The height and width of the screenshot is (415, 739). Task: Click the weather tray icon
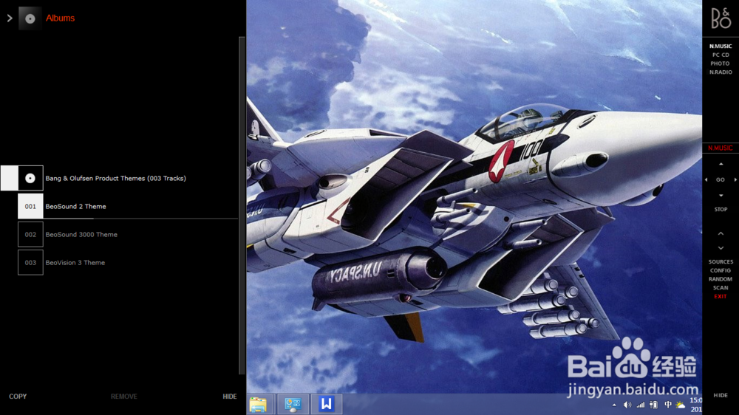pyautogui.click(x=680, y=405)
